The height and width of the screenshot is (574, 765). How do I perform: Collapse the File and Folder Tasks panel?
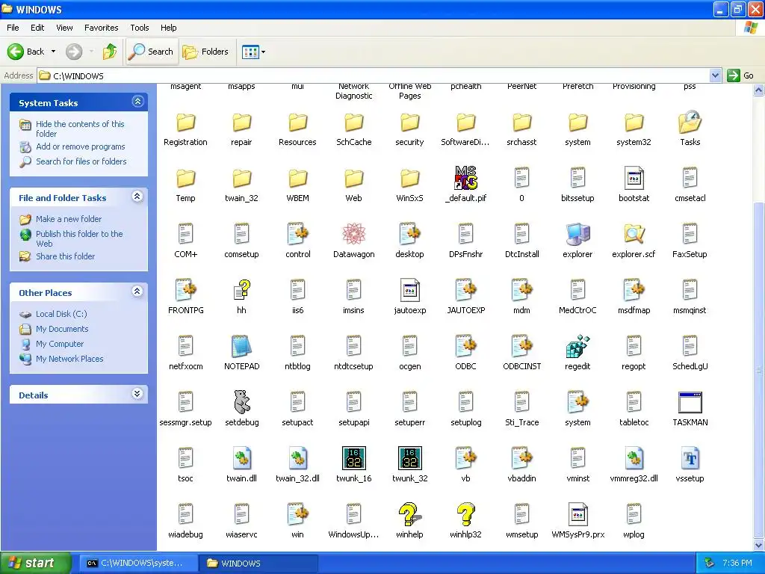[x=137, y=197]
